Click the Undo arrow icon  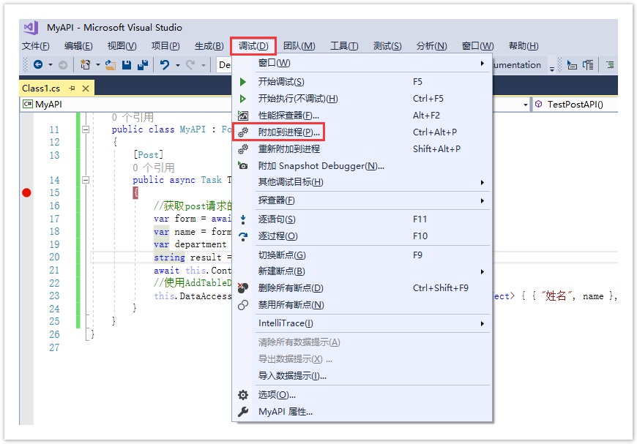coord(165,65)
